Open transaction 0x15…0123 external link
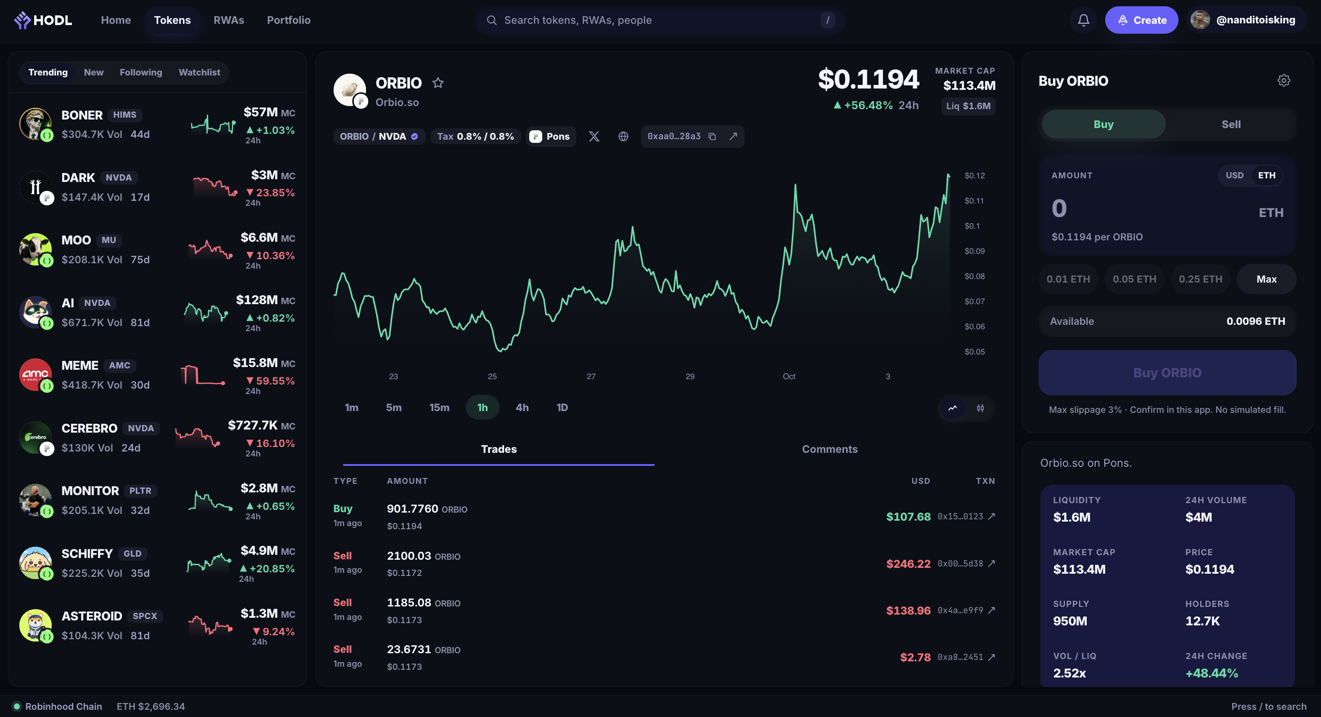Viewport: 1321px width, 717px height. (991, 516)
